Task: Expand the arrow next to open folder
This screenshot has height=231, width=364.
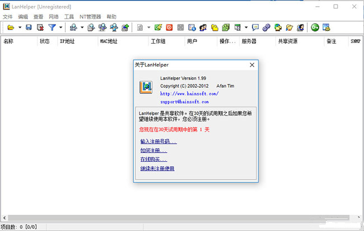Action: [x=20, y=27]
